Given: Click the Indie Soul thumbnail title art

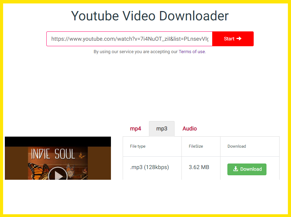Looking at the screenshot, I should [x=53, y=154].
